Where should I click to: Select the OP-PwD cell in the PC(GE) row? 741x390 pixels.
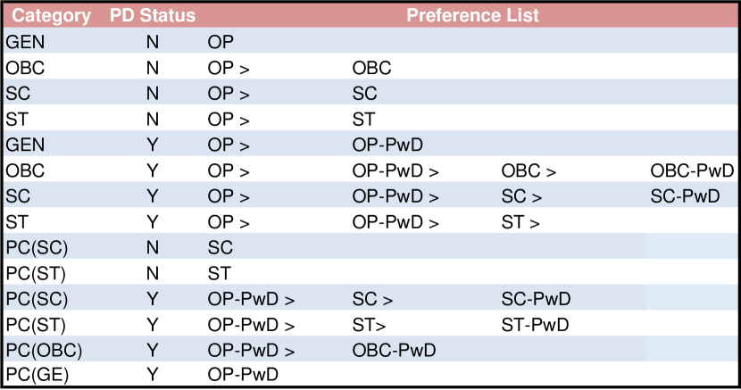[x=243, y=375]
